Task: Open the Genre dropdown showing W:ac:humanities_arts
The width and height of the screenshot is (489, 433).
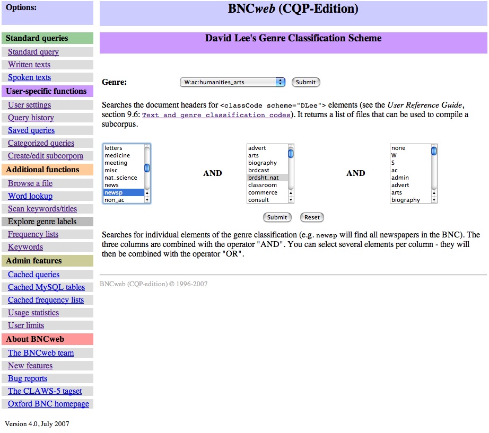Action: (232, 82)
